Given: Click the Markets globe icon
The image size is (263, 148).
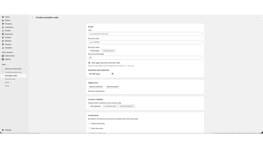Looking at the screenshot, I should point(3,41).
